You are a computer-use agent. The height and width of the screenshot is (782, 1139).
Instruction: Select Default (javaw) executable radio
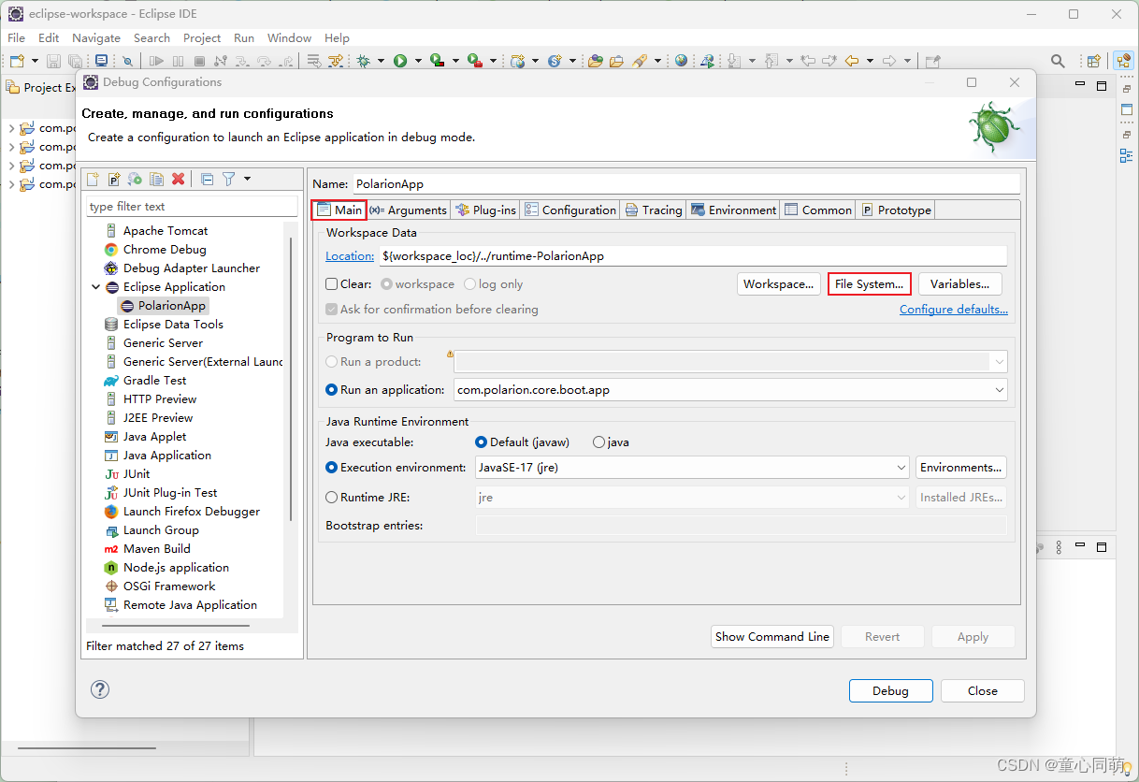[x=481, y=442]
